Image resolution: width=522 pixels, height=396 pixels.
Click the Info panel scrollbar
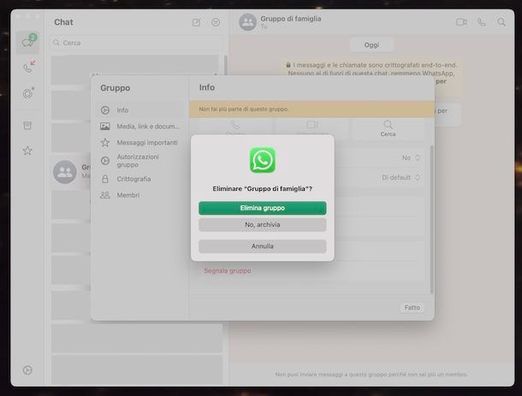tap(432, 220)
